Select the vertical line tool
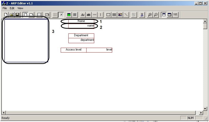 100,15
